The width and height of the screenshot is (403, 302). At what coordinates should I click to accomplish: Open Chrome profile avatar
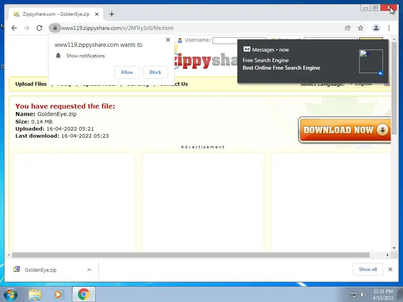[376, 28]
